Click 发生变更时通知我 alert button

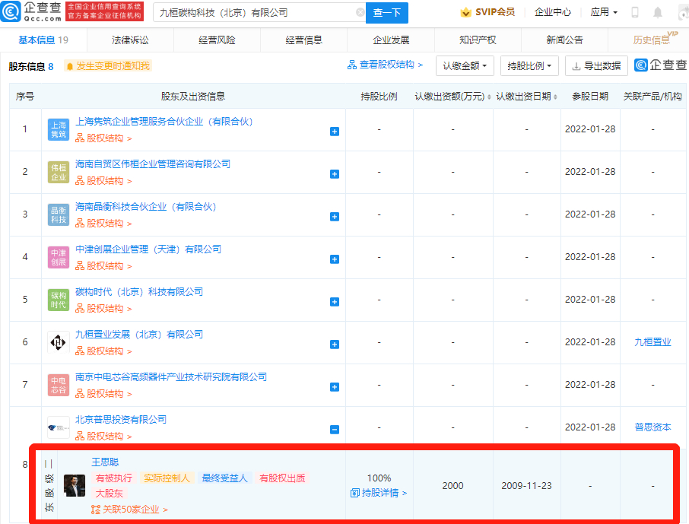pyautogui.click(x=108, y=66)
